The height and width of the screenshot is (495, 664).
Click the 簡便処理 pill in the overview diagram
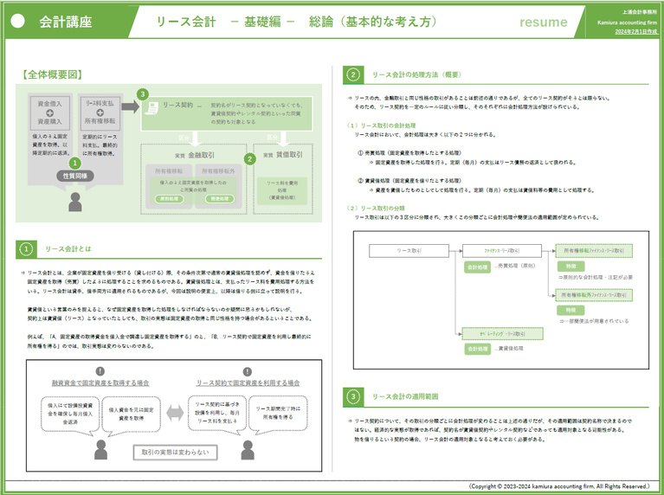click(219, 198)
